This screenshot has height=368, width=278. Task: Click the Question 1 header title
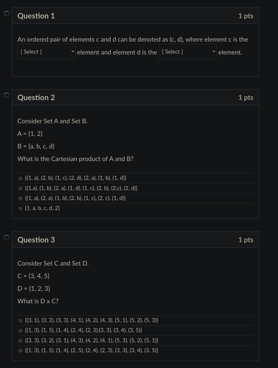[36, 16]
